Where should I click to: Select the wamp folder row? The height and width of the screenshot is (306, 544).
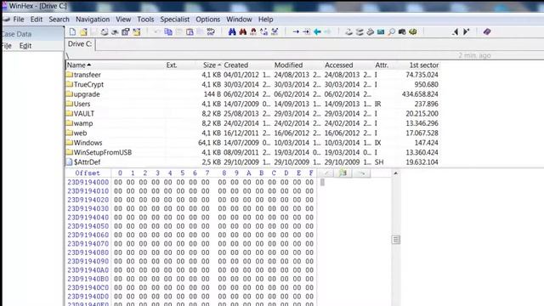(252, 123)
